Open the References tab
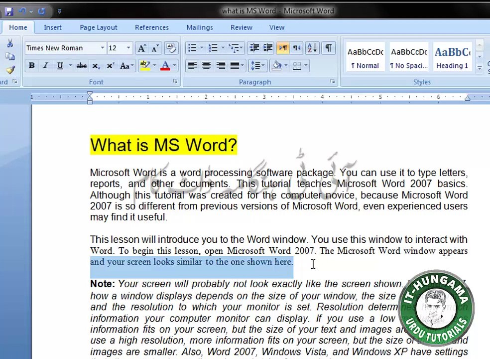This screenshot has height=359, width=490. pos(152,27)
